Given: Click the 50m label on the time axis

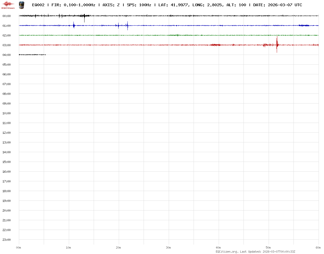Looking at the screenshot, I should click(x=268, y=248).
